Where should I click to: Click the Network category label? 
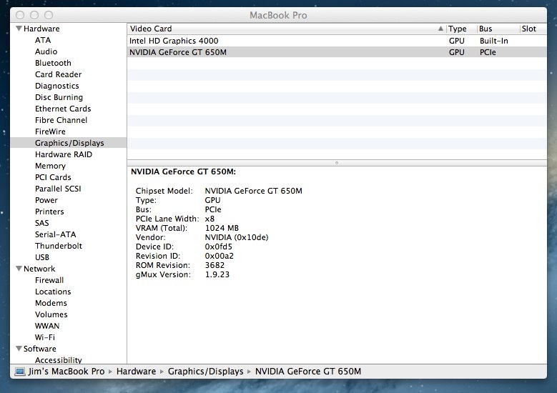coord(39,269)
